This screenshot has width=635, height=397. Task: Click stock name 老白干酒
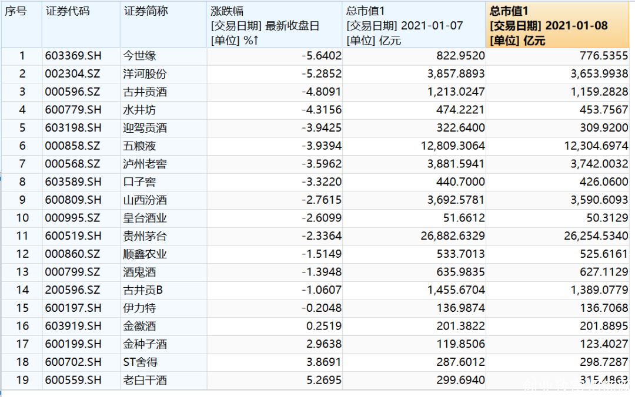click(145, 380)
